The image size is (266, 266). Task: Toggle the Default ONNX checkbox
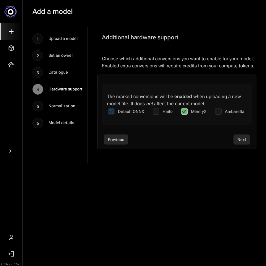coord(111,111)
